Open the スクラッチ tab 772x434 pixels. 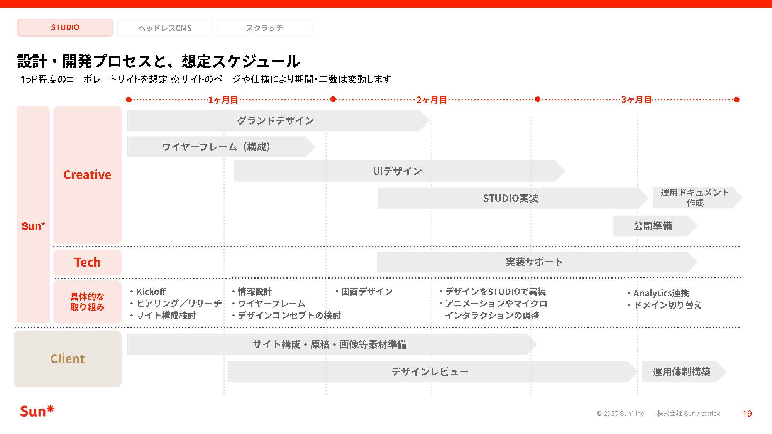pyautogui.click(x=265, y=27)
